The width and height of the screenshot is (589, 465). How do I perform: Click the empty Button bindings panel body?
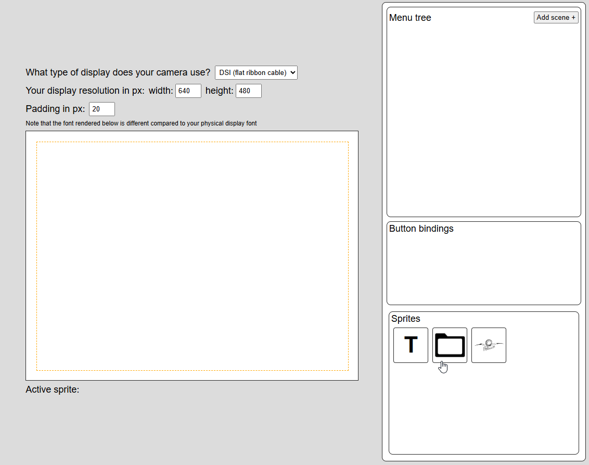click(x=483, y=268)
